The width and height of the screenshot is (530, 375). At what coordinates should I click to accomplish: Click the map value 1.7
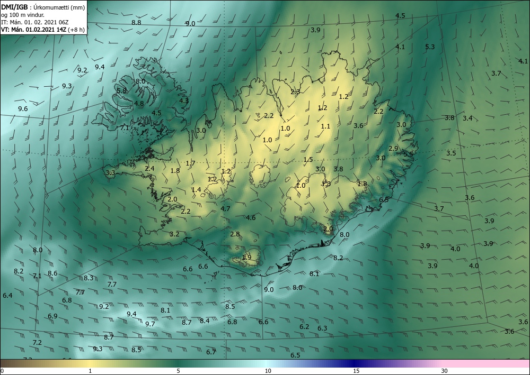click(191, 163)
